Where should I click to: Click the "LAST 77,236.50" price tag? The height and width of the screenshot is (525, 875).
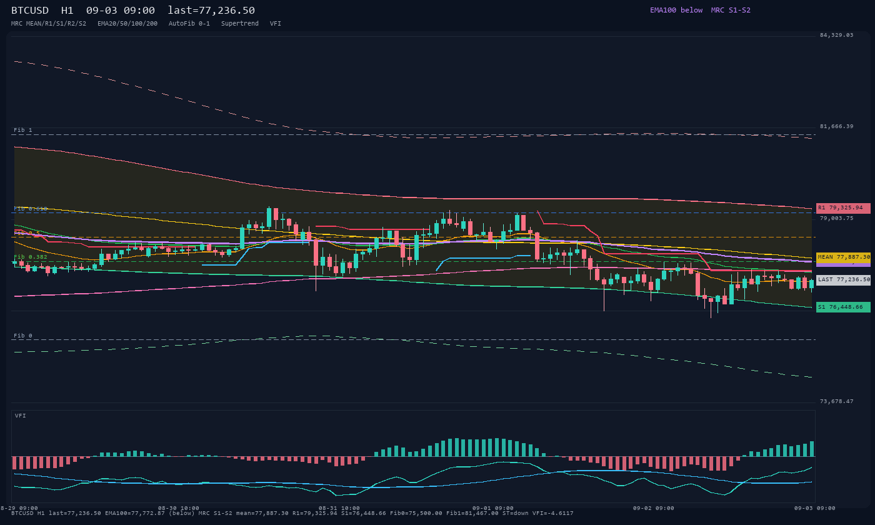pyautogui.click(x=843, y=280)
